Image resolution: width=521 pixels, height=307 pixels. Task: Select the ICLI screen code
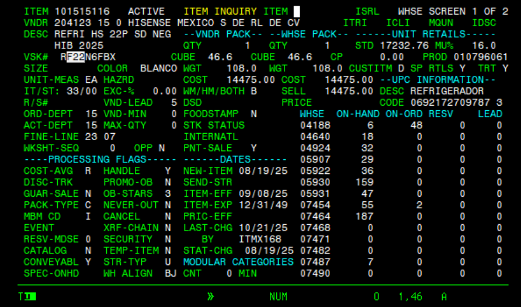point(398,23)
